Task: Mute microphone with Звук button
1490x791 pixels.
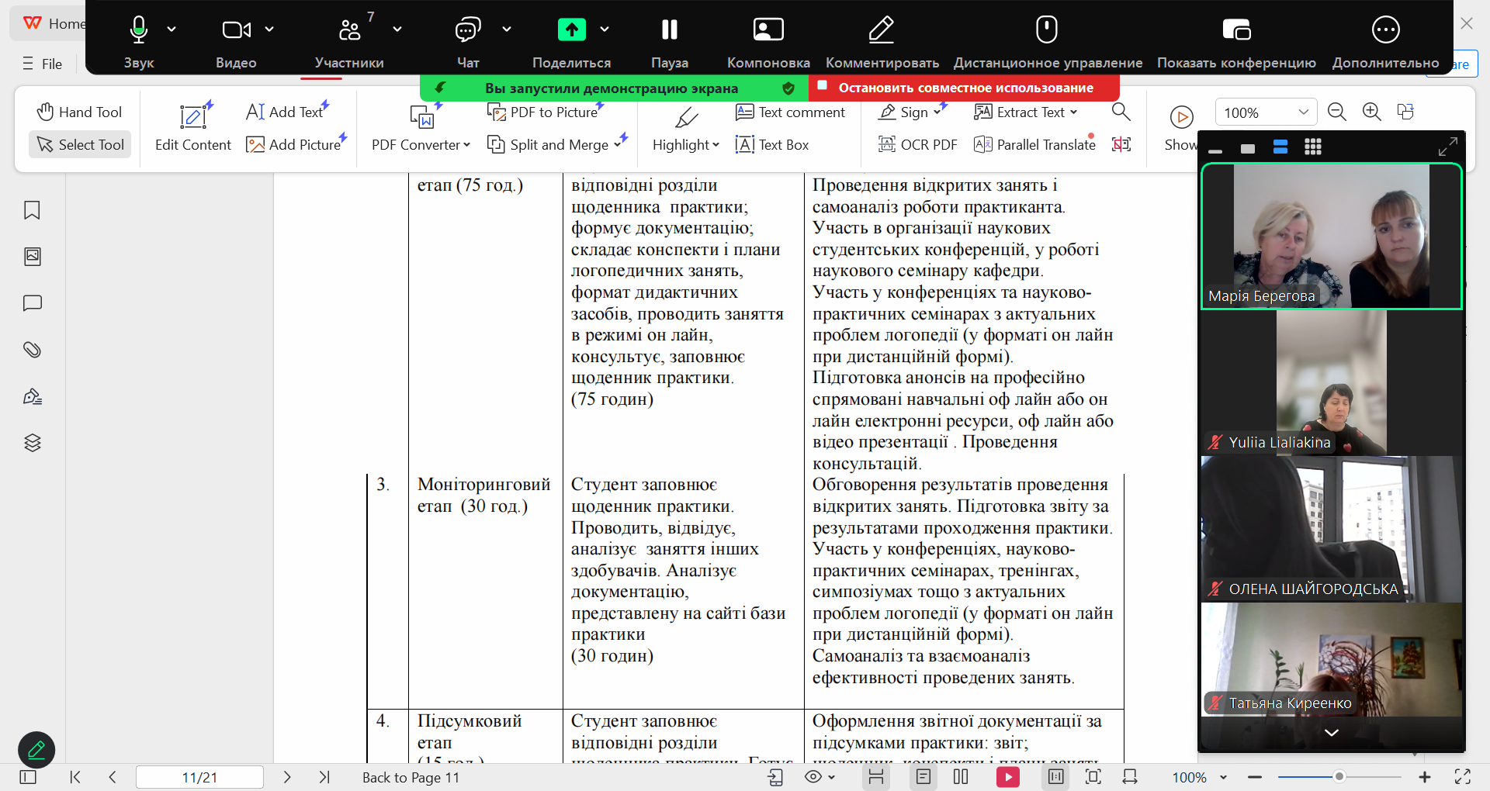Action: click(x=139, y=40)
